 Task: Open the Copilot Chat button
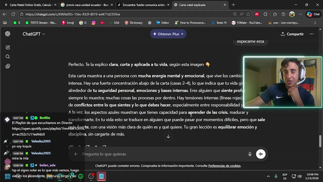tap(313, 14)
